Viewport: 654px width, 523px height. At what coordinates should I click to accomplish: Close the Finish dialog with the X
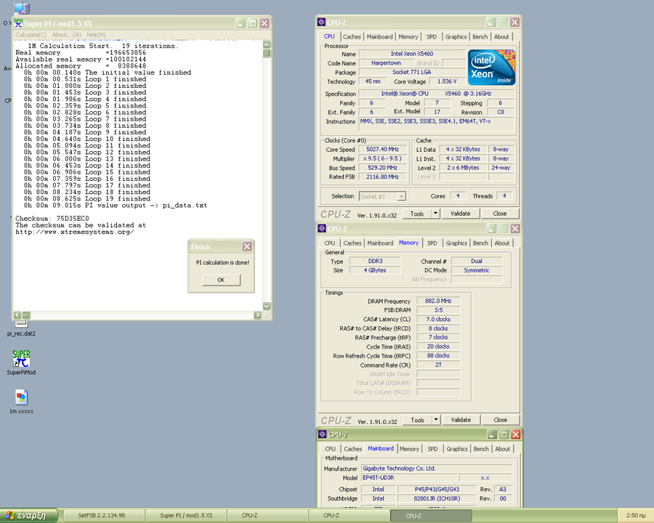click(x=247, y=246)
